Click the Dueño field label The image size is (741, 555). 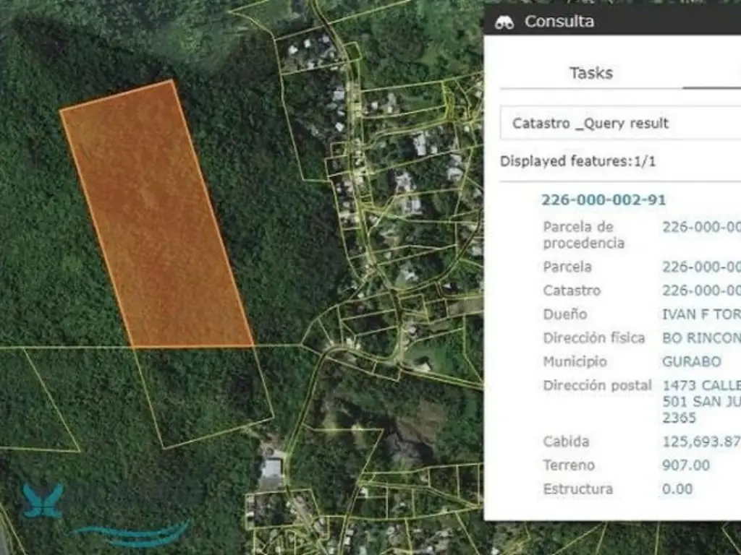point(564,314)
